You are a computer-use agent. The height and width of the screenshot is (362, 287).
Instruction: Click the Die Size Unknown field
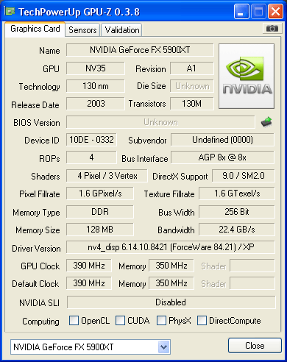click(x=192, y=86)
